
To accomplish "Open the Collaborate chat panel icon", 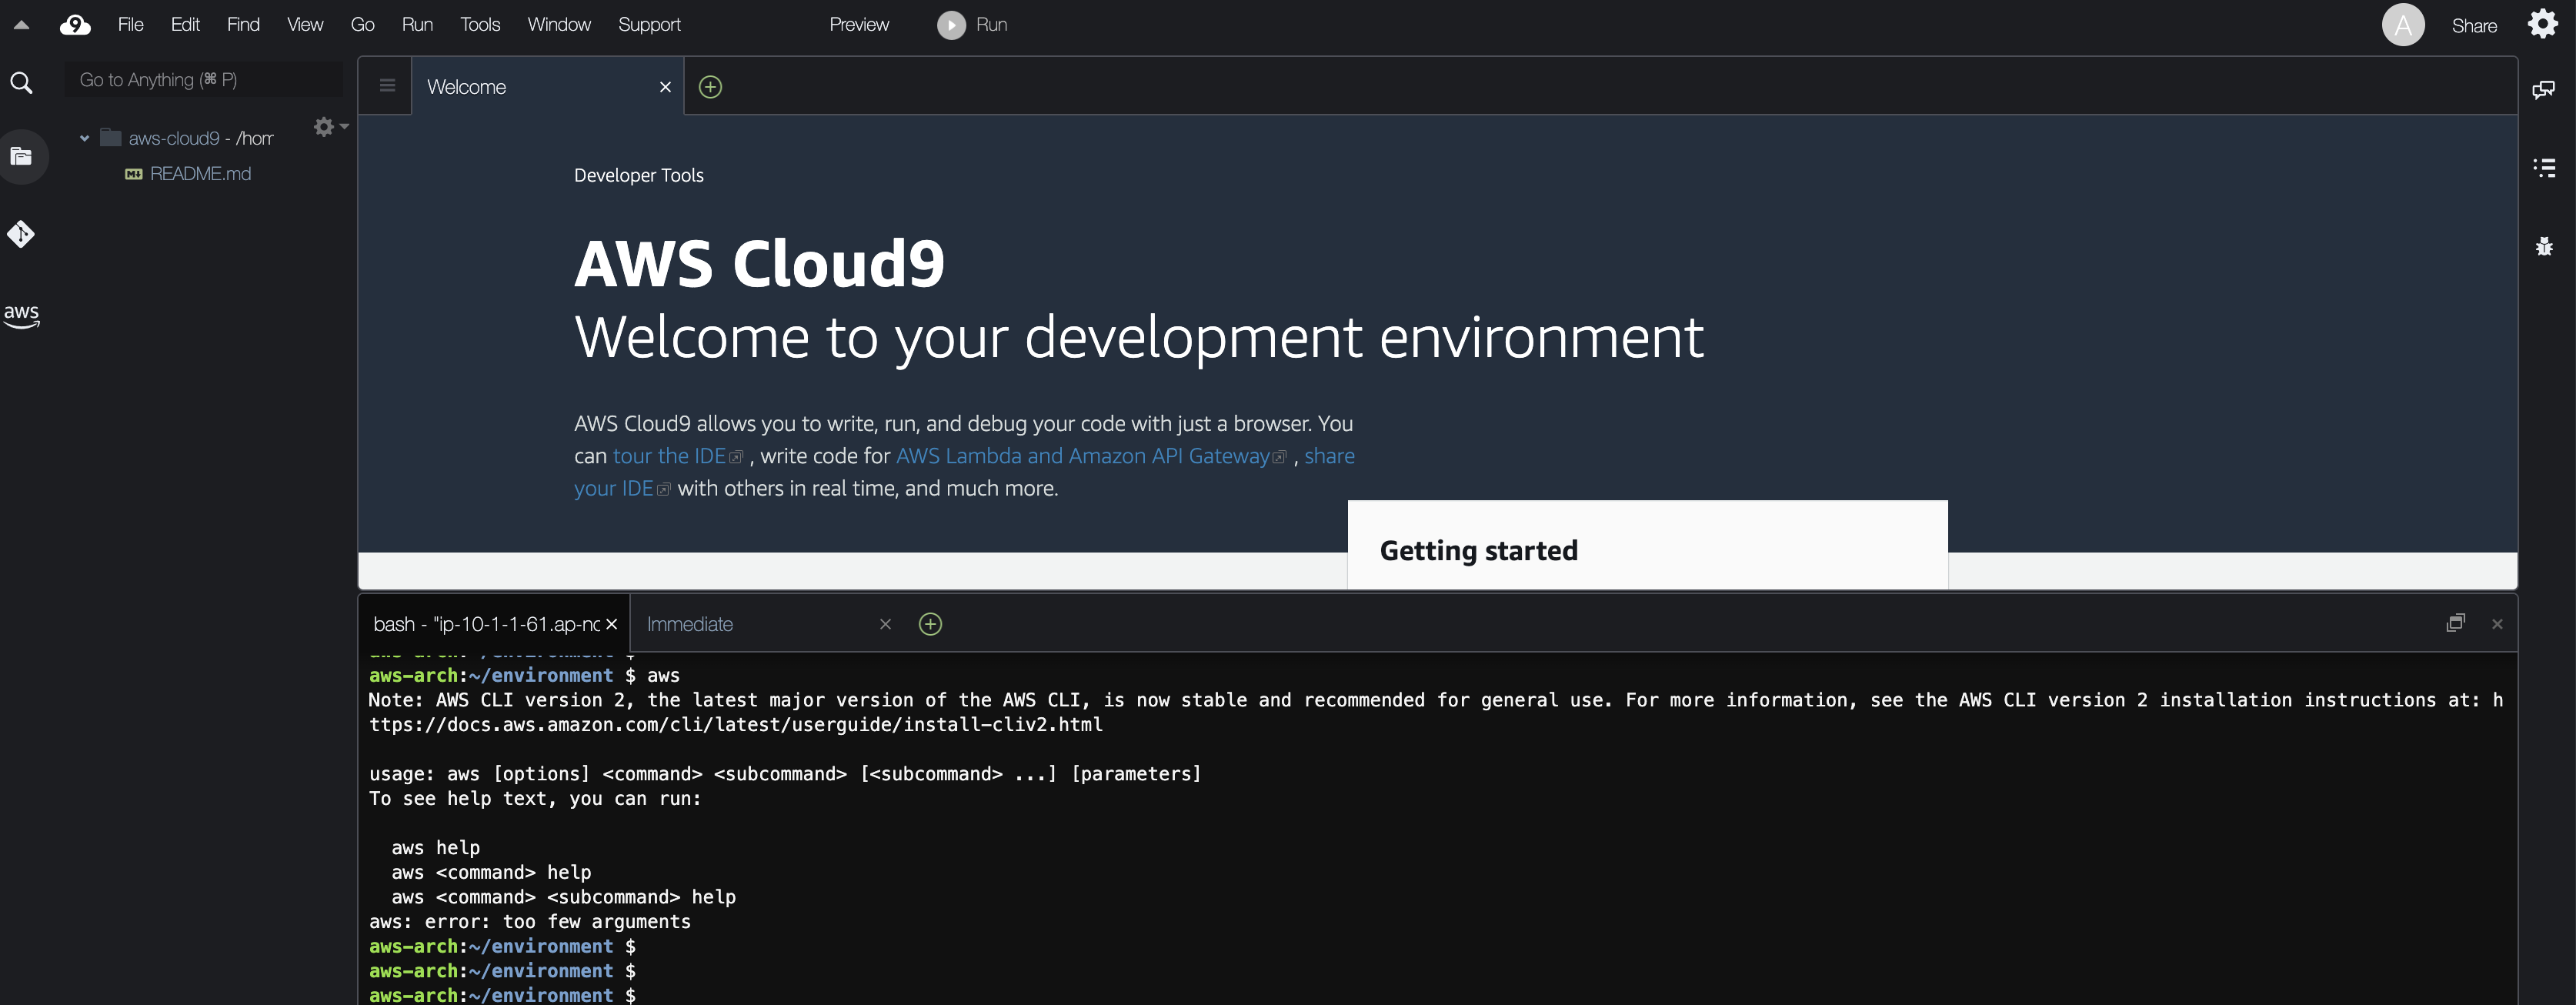I will tap(2543, 90).
